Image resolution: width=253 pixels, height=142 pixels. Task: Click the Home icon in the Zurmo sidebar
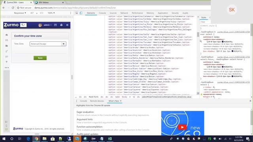(x=6, y=35)
